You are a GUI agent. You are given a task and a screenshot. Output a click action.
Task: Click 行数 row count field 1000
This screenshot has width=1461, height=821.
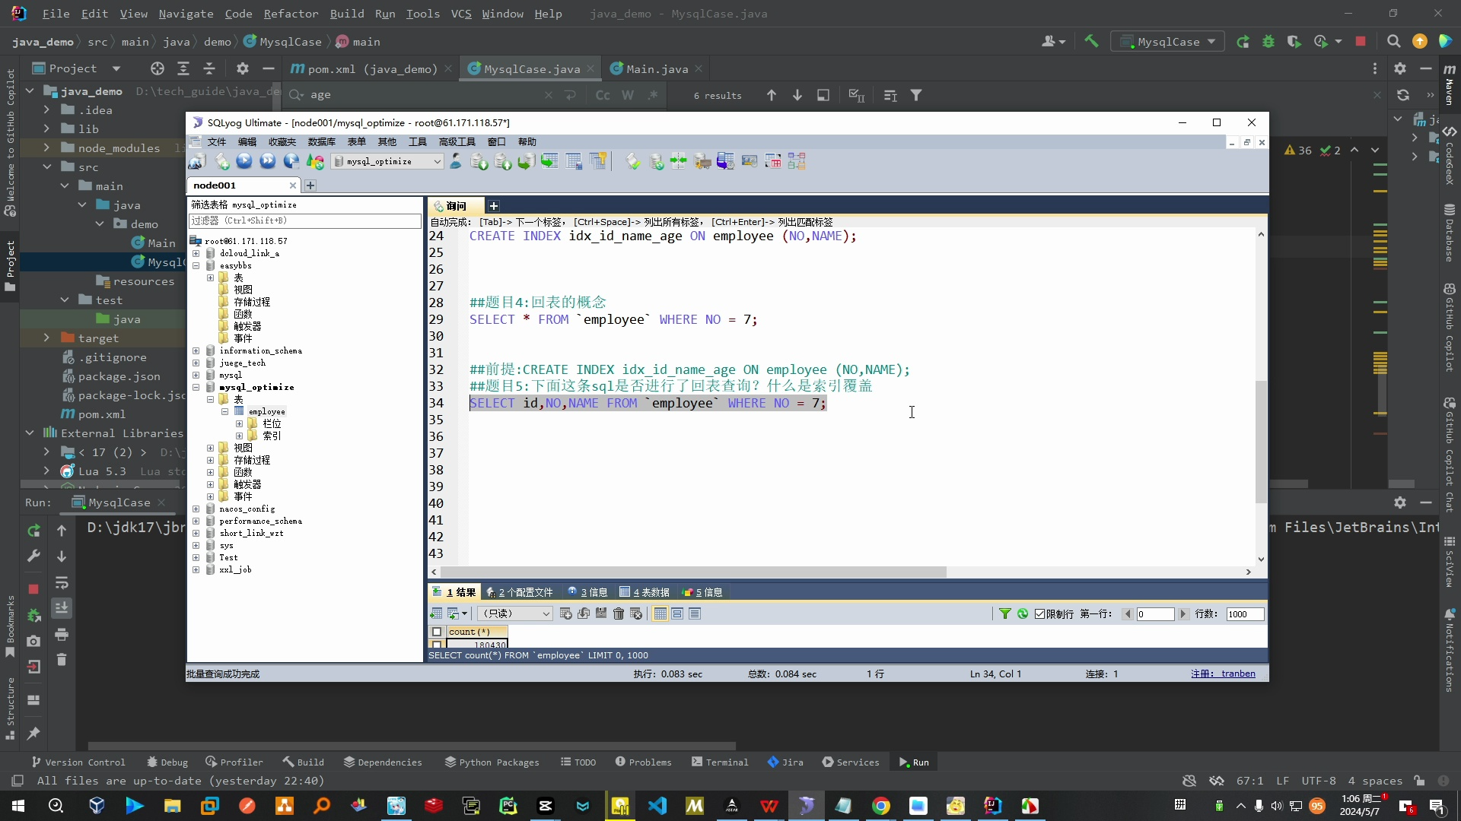[1245, 614]
